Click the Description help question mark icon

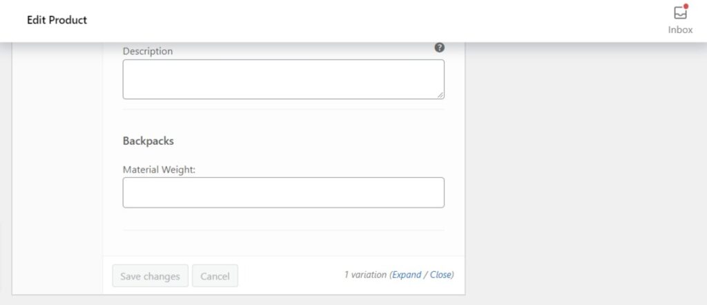pos(439,48)
